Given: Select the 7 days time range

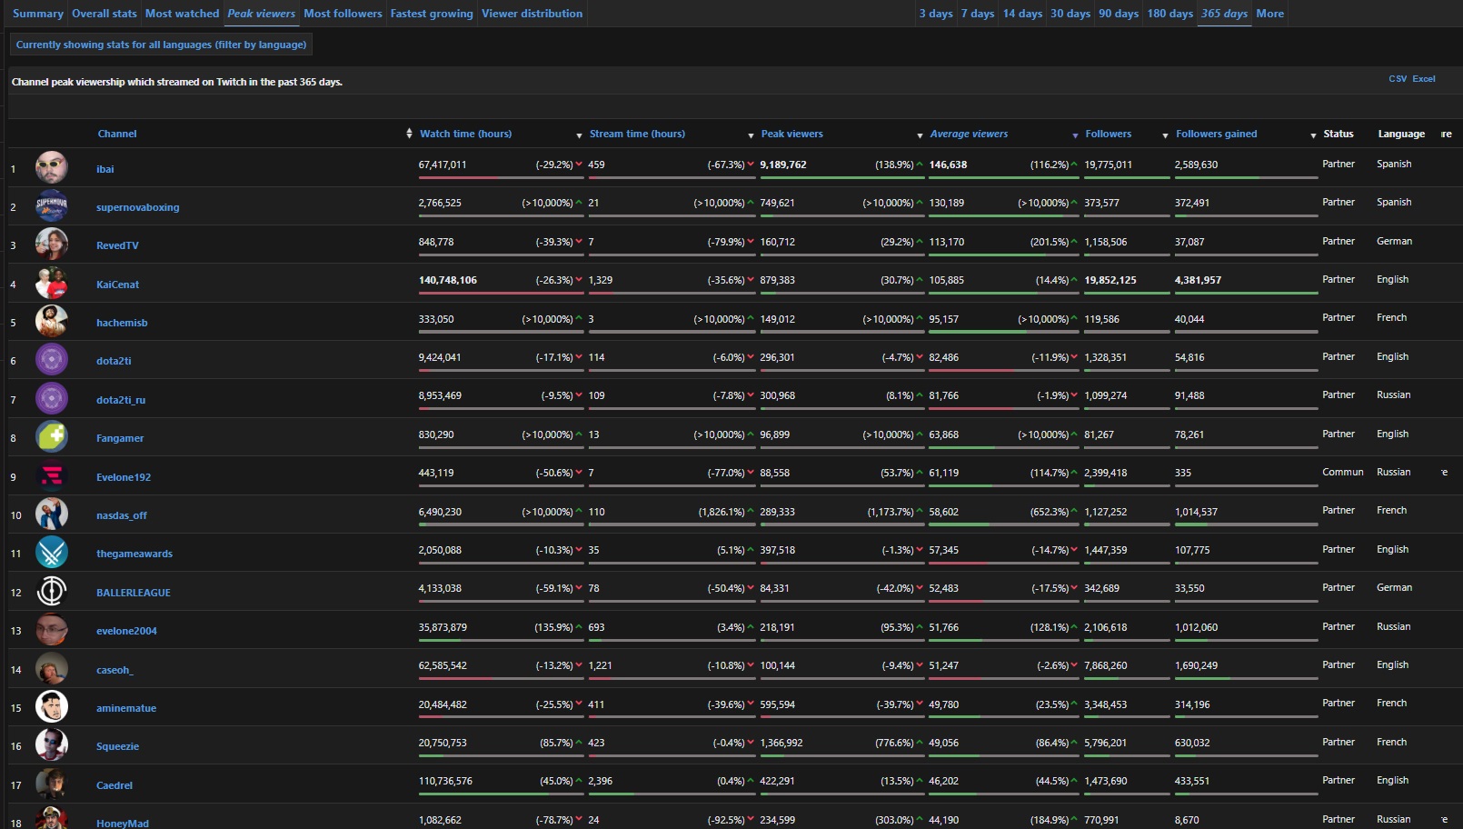Looking at the screenshot, I should click(978, 14).
